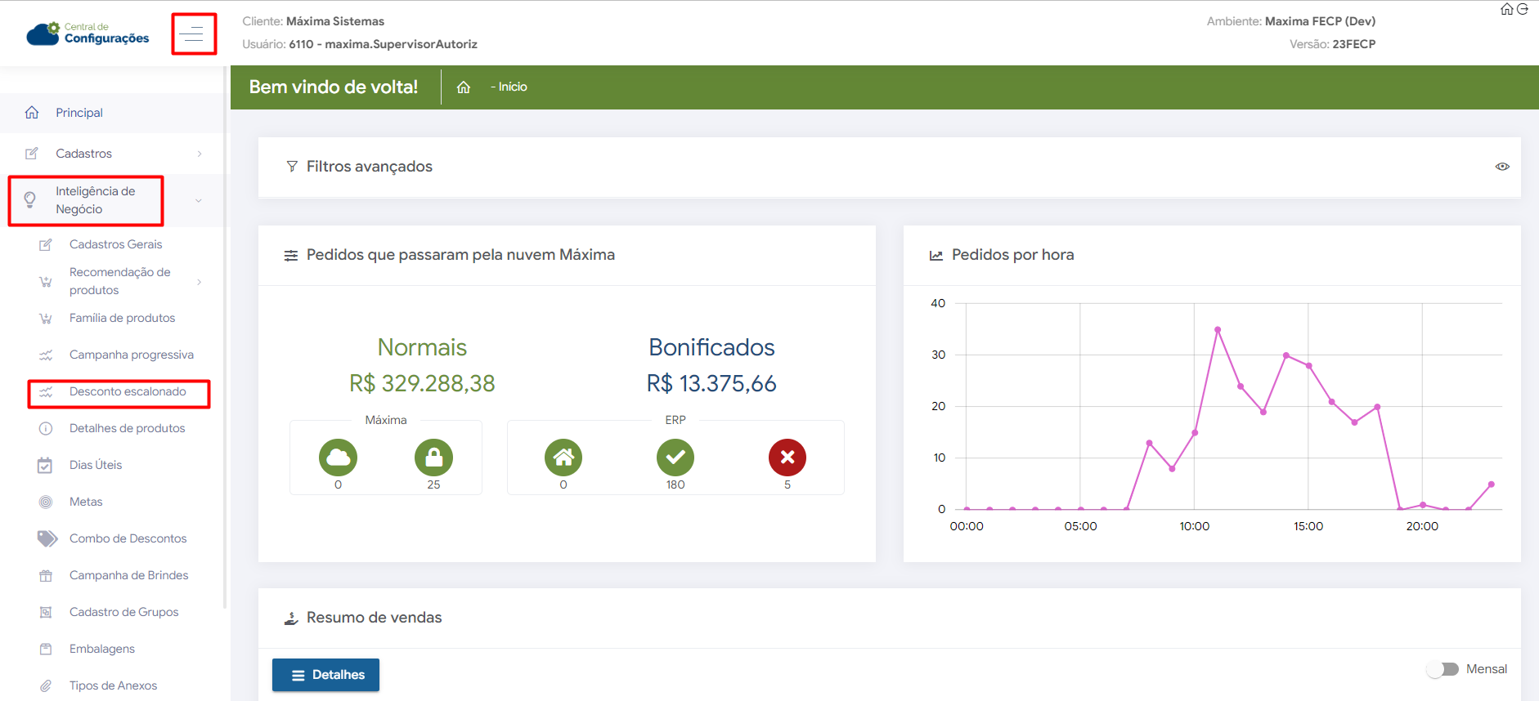Screen dimensions: 1539x701
Task: Click the cloud icon under Máxima
Action: point(338,458)
